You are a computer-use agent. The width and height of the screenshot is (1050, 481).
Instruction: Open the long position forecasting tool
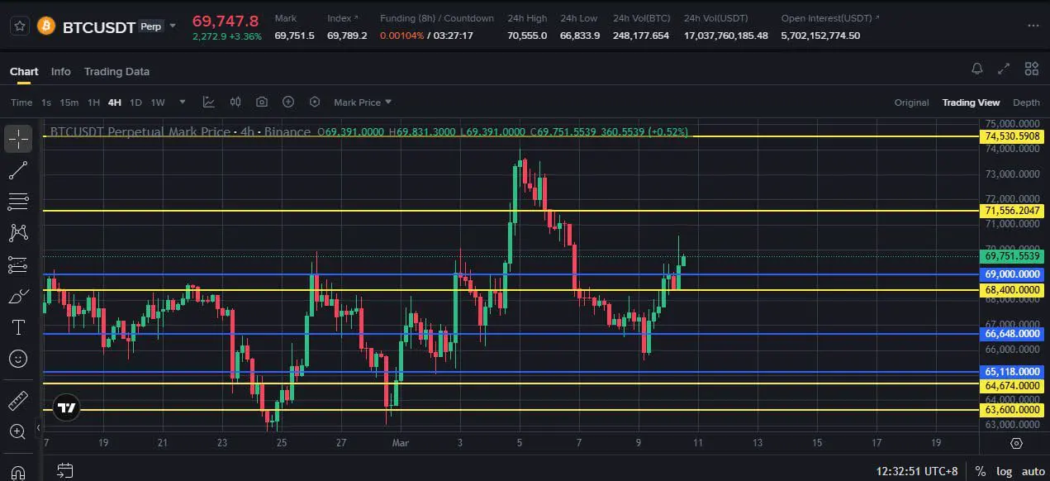(x=18, y=264)
